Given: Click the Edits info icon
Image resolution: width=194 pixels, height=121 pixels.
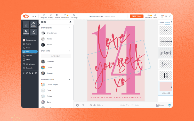Looking at the screenshot, I should tap(70, 22).
